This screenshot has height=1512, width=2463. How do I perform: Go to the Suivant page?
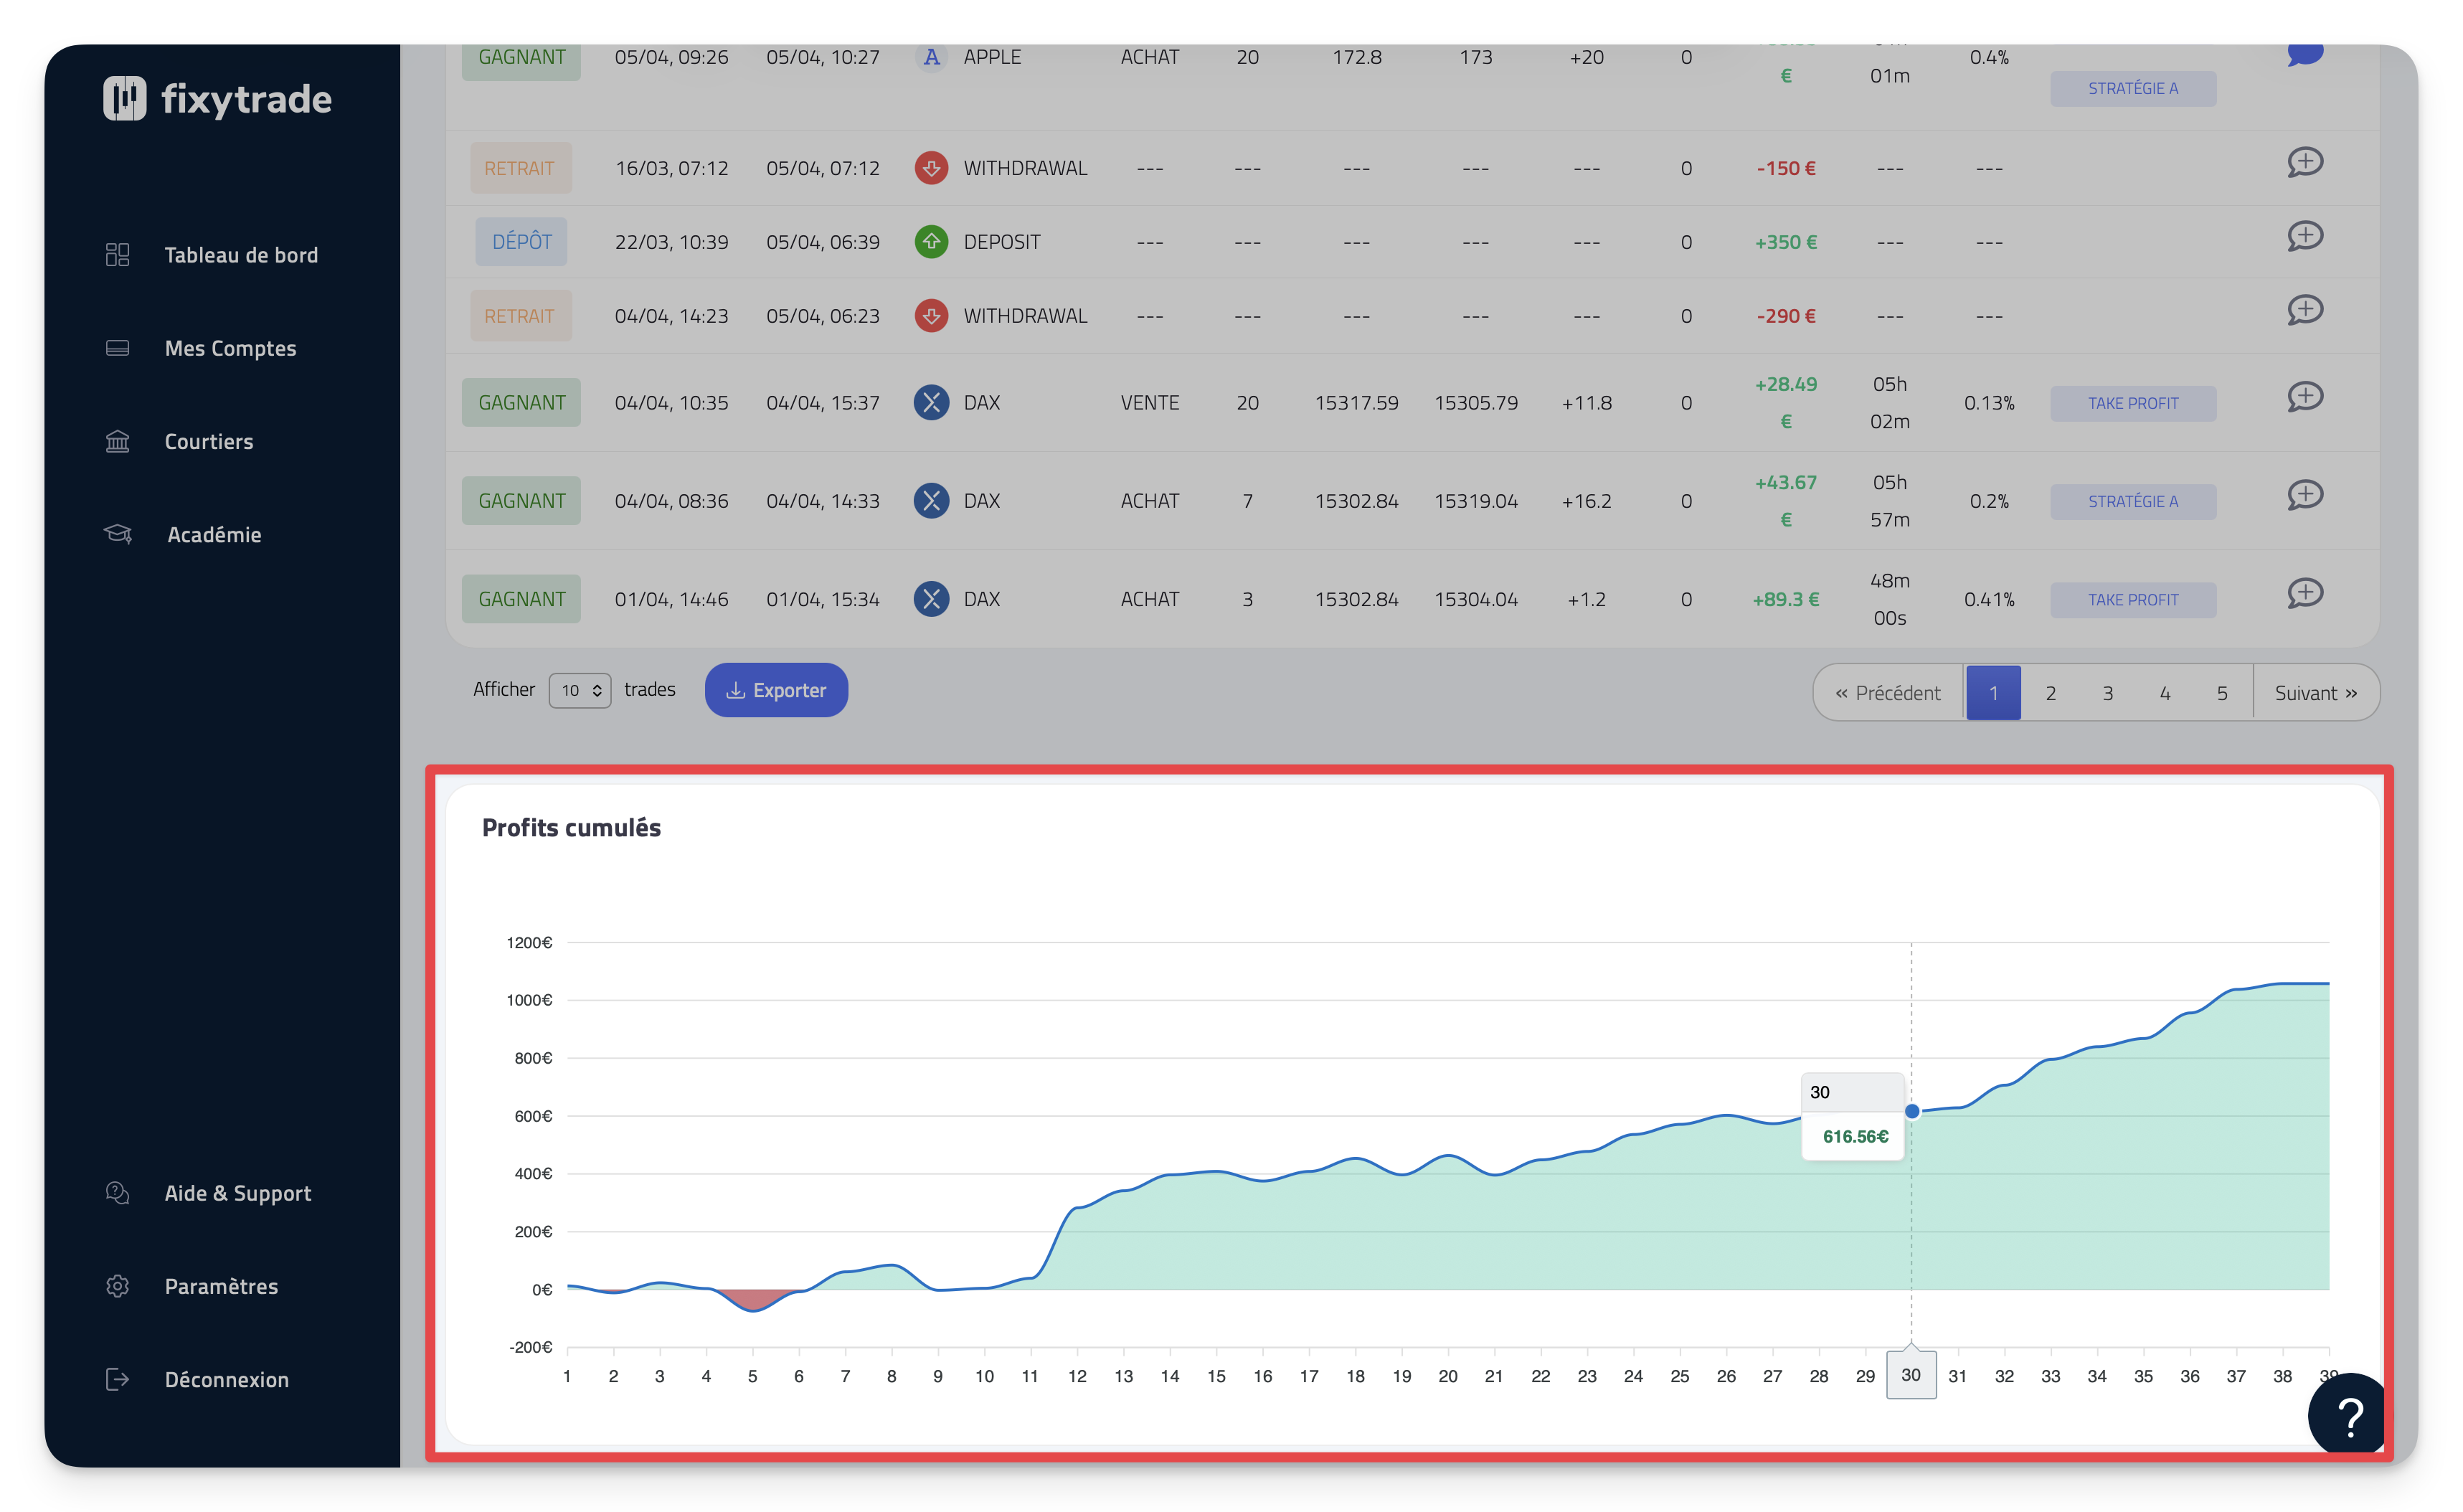pyautogui.click(x=2315, y=693)
